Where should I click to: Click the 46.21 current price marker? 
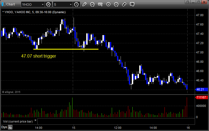click(x=201, y=90)
